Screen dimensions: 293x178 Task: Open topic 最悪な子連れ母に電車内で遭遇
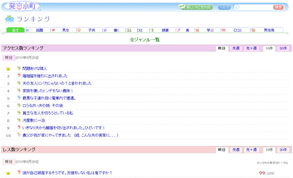click(49, 98)
